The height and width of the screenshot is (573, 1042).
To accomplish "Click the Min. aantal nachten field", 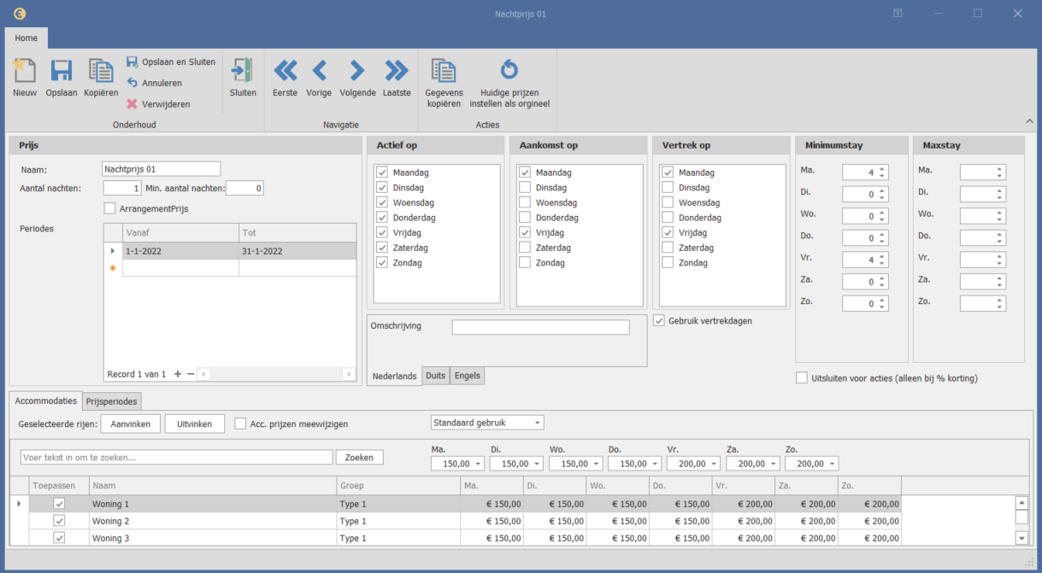I will tap(244, 188).
